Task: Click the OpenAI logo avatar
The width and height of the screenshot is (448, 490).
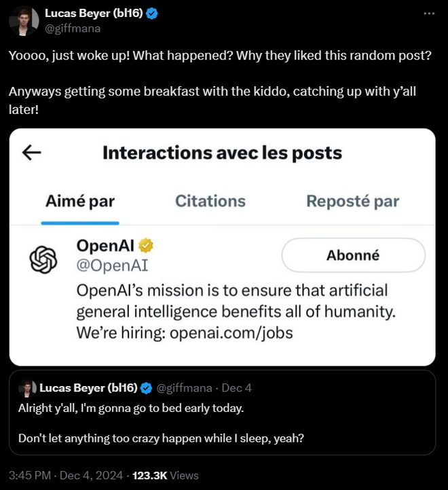Action: 43,259
